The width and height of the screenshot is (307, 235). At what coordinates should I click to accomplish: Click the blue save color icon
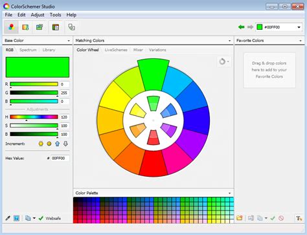(x=16, y=218)
